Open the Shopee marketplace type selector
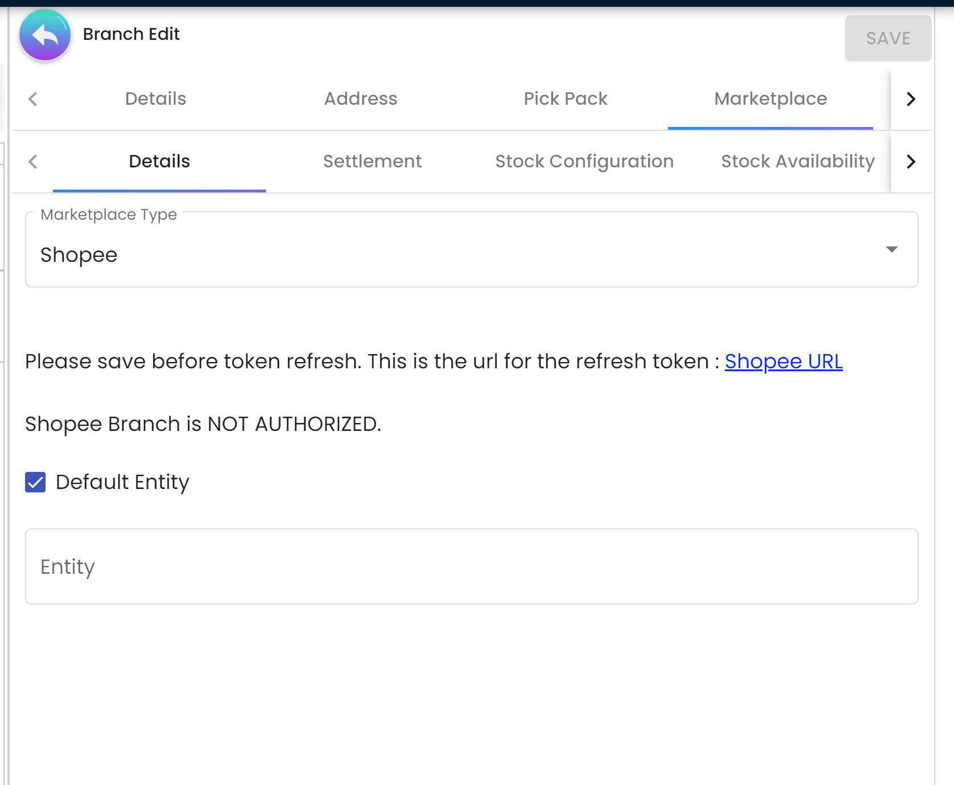 456,254
